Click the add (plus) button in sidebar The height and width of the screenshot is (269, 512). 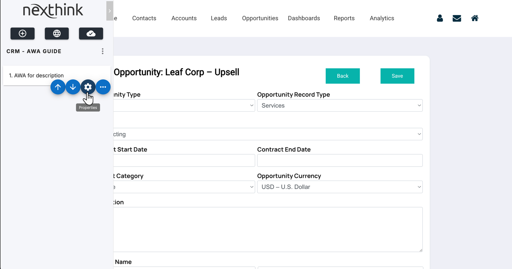pyautogui.click(x=23, y=33)
